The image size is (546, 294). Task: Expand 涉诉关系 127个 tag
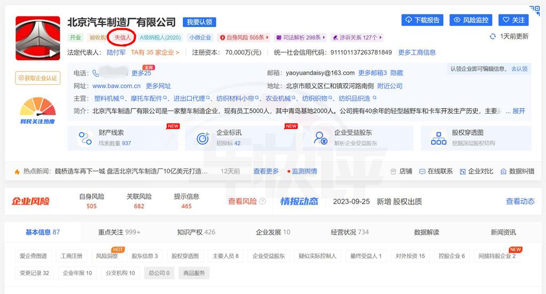point(357,38)
